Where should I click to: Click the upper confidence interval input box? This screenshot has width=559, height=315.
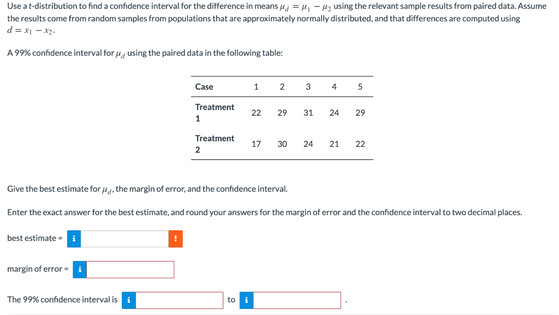click(x=298, y=300)
